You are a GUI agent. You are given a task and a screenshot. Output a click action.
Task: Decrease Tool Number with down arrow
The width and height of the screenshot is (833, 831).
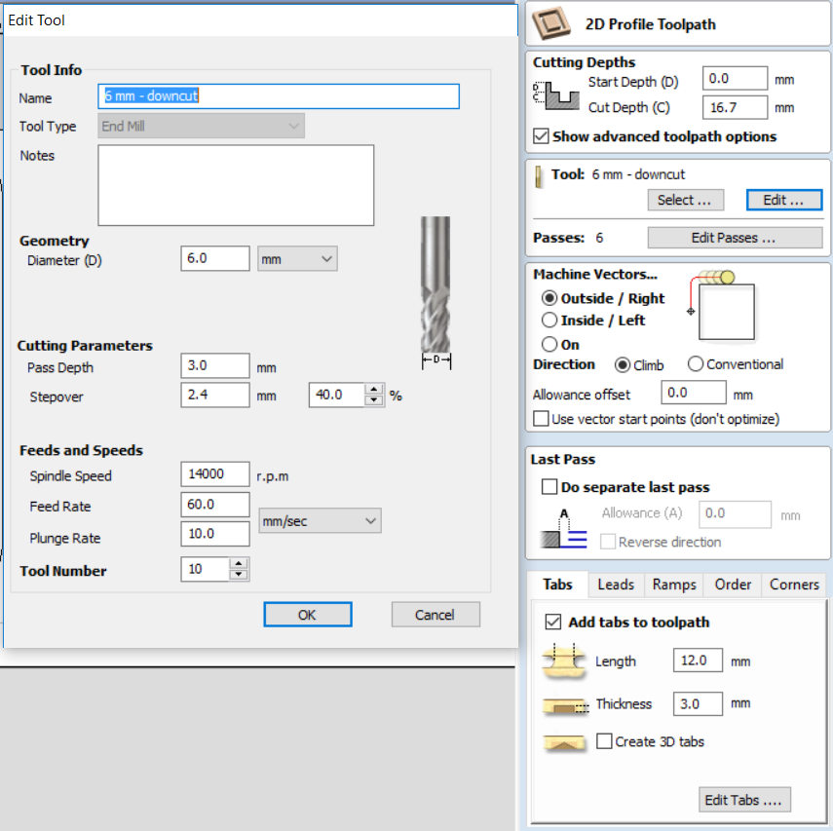239,575
